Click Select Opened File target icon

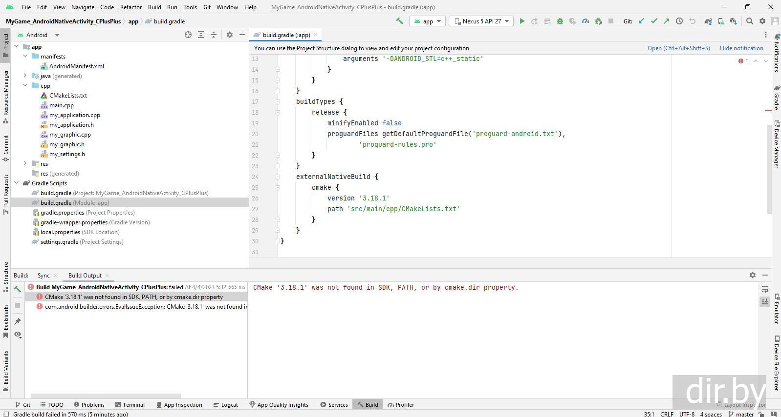click(x=188, y=35)
